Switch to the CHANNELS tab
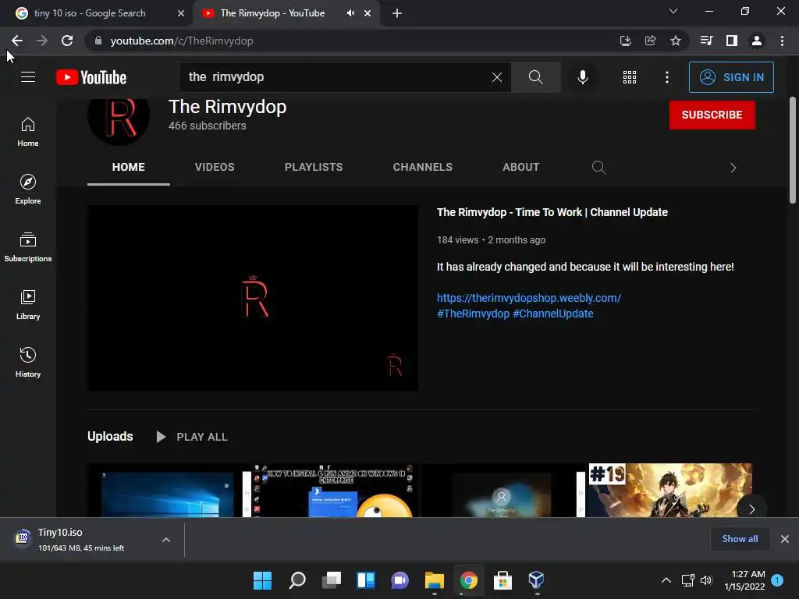Screen dimensions: 799x599 click(x=422, y=167)
